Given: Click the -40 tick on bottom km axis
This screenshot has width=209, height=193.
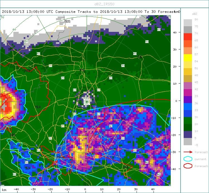Looking at the screenshot, I should click(x=16, y=189).
